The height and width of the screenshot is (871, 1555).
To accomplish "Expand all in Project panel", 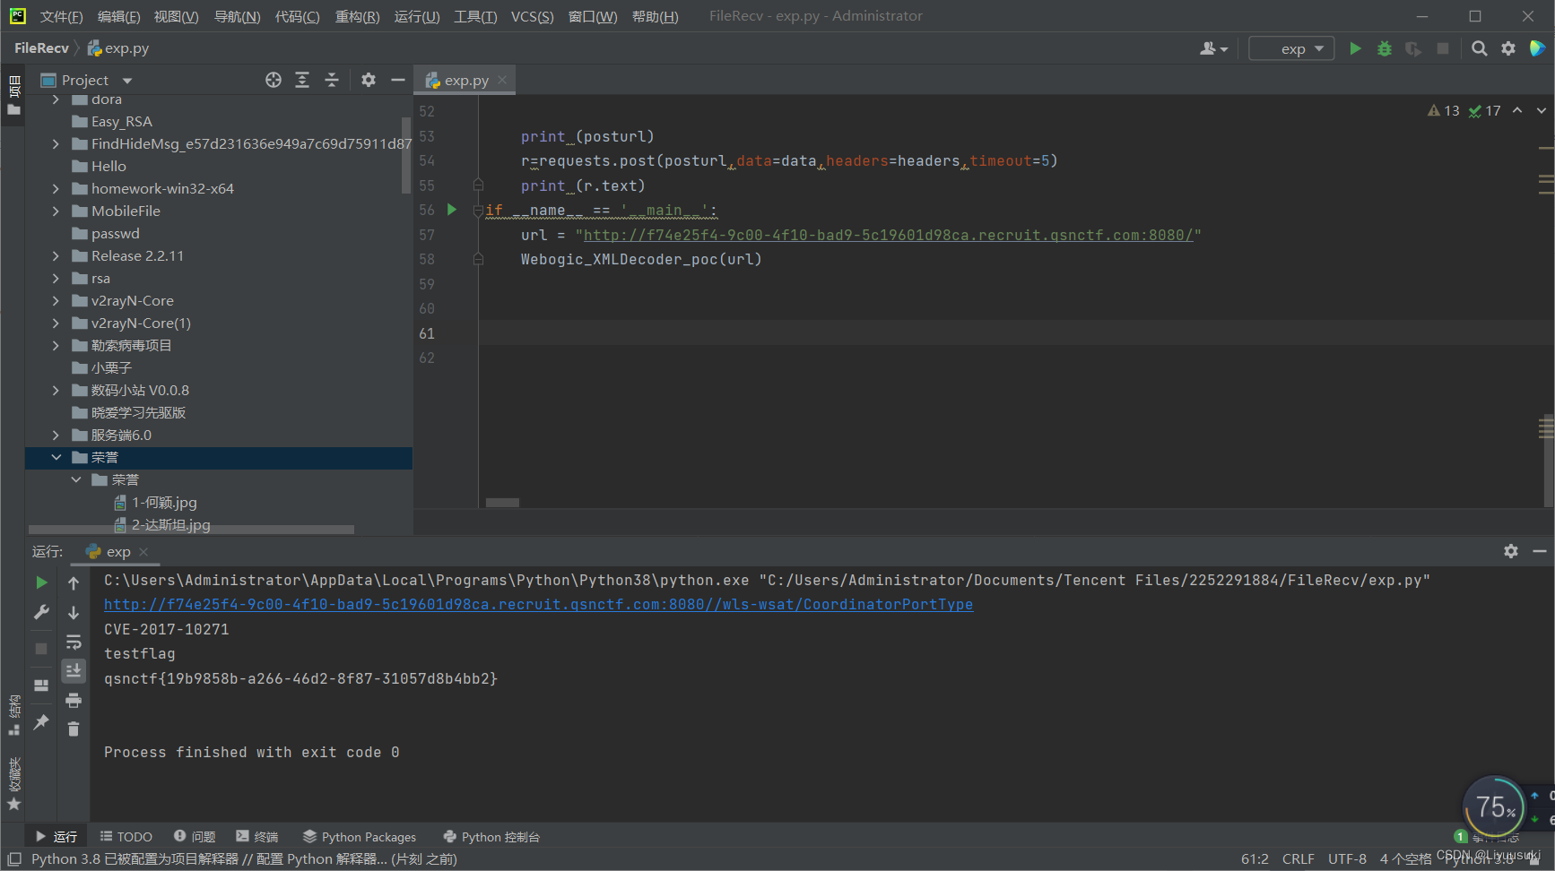I will click(302, 80).
